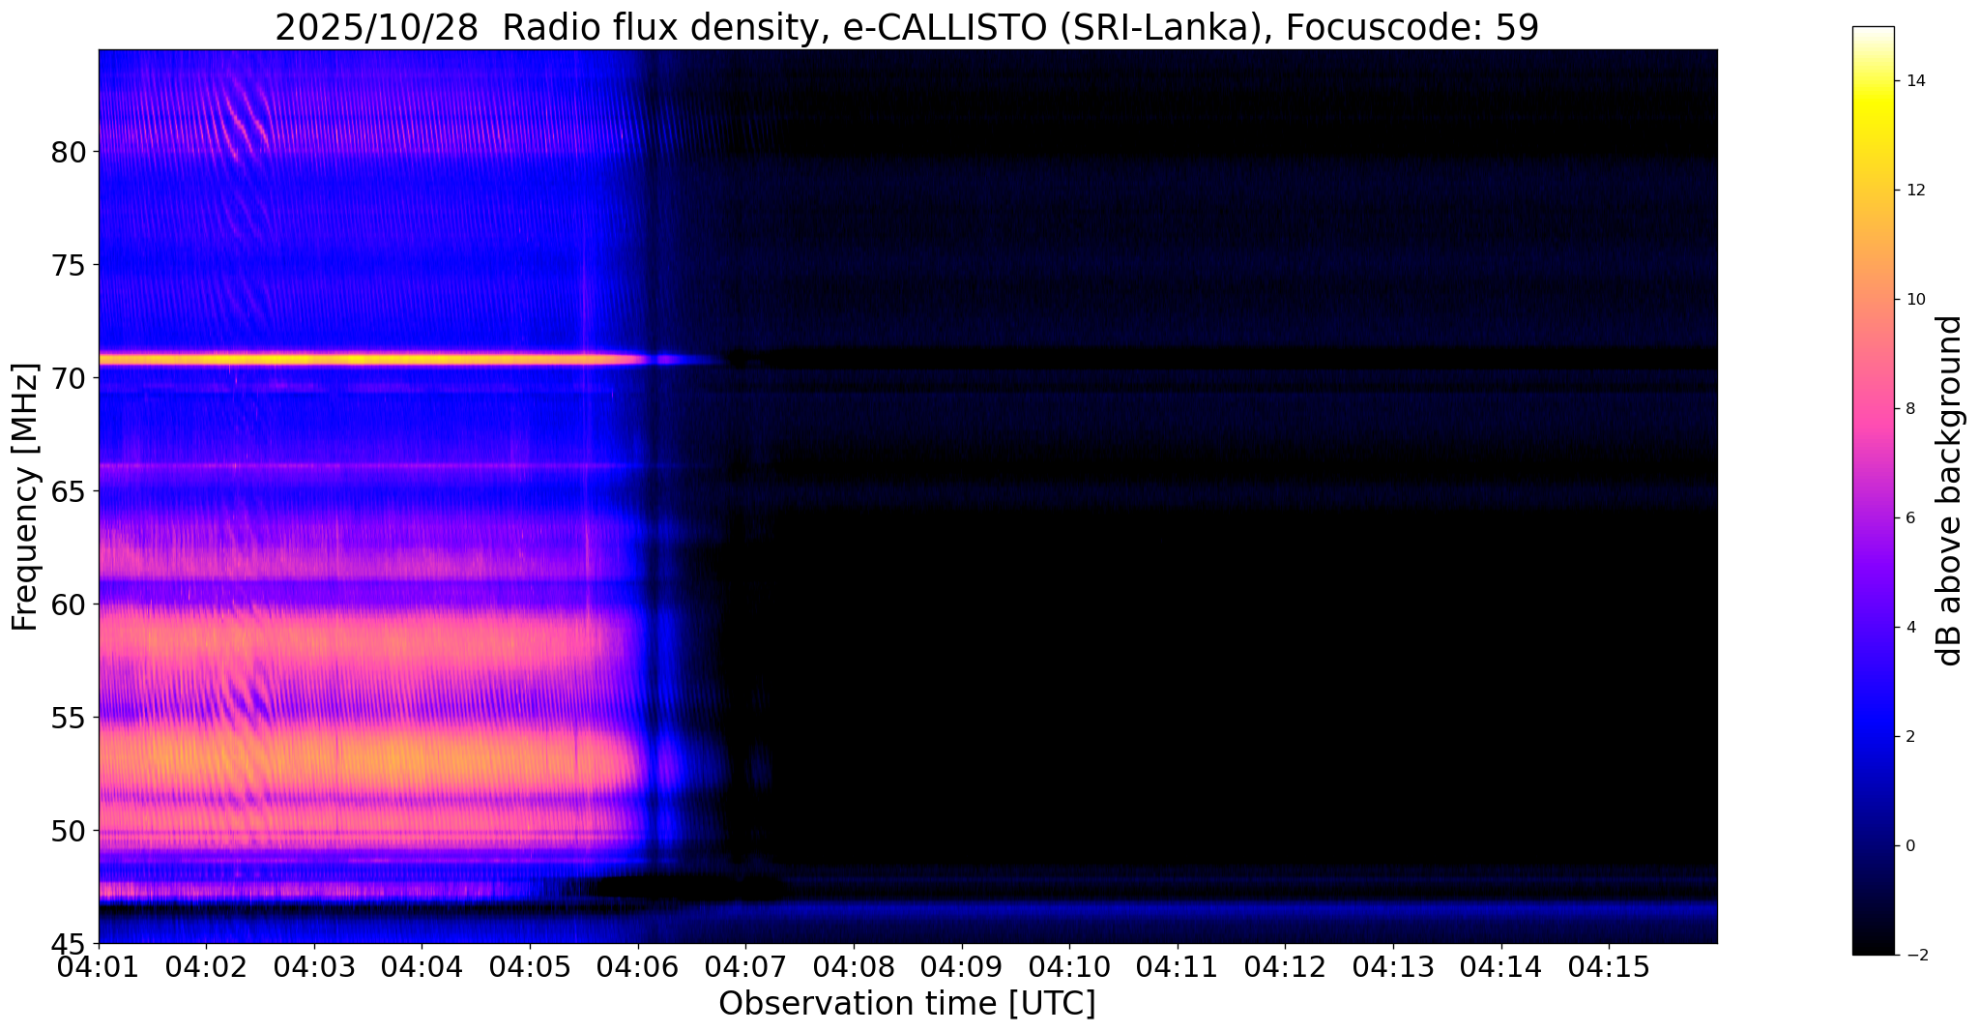This screenshot has height=1032, width=1979.
Task: Click the colorbar tick label 14
Action: (x=1914, y=80)
